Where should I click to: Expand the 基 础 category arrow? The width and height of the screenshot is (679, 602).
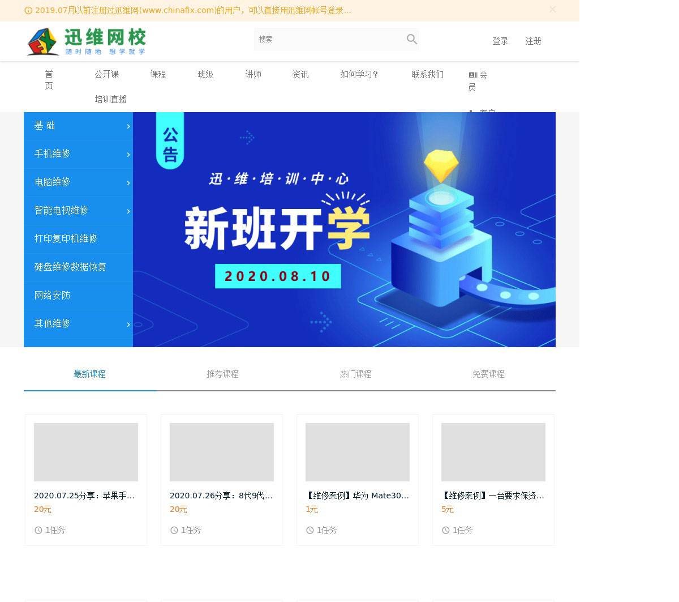(x=128, y=126)
